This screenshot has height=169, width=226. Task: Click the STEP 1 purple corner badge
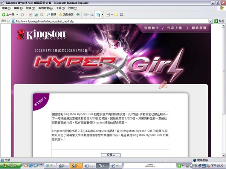pyautogui.click(x=41, y=102)
